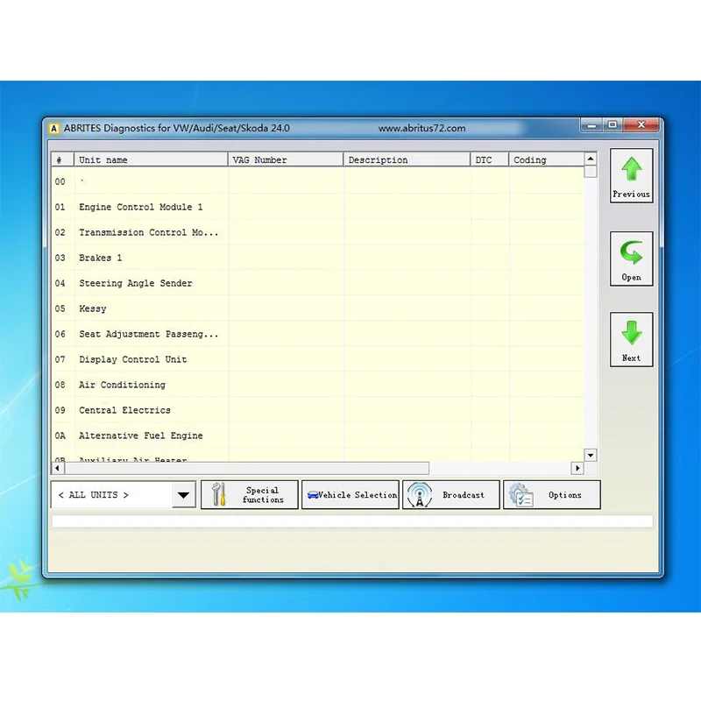Click the vertical scrollbar down arrow
Viewport: 701px width, 701px height.
pos(591,455)
